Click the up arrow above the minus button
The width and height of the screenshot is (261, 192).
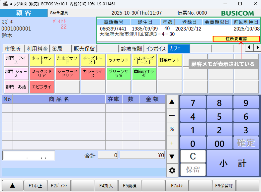(x=172, y=102)
